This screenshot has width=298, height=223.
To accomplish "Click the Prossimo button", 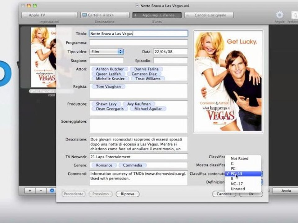I will pyautogui.click(x=101, y=194).
